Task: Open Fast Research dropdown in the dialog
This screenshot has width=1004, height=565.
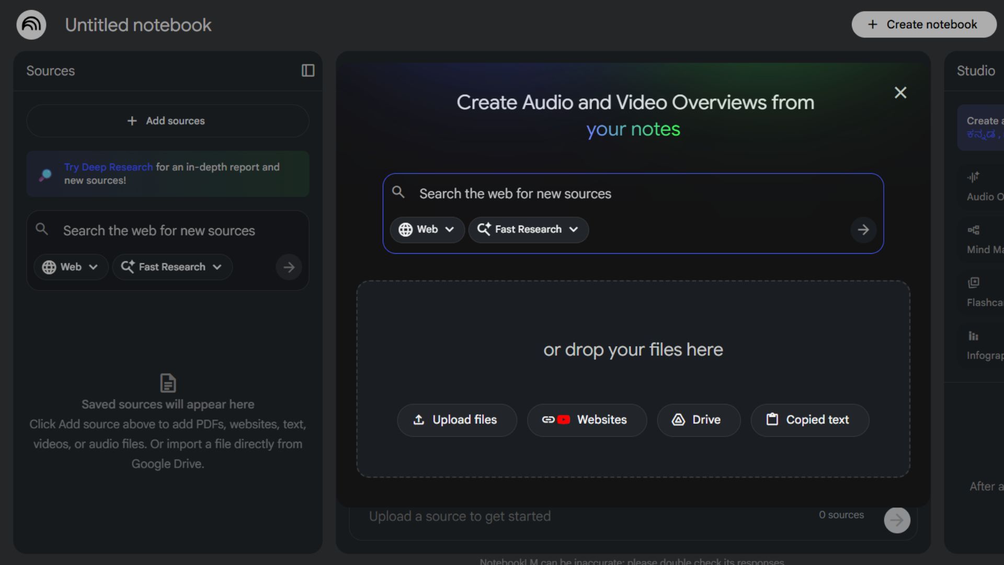Action: point(528,230)
